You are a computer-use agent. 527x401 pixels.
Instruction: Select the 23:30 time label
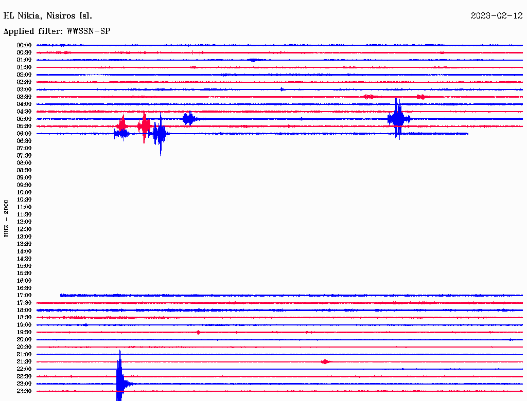24,391
